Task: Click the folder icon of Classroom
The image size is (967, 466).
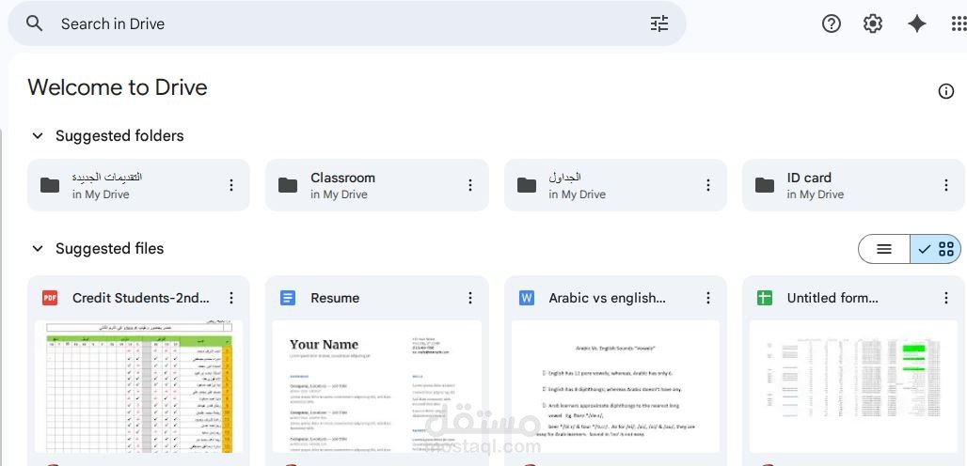Action: (288, 185)
